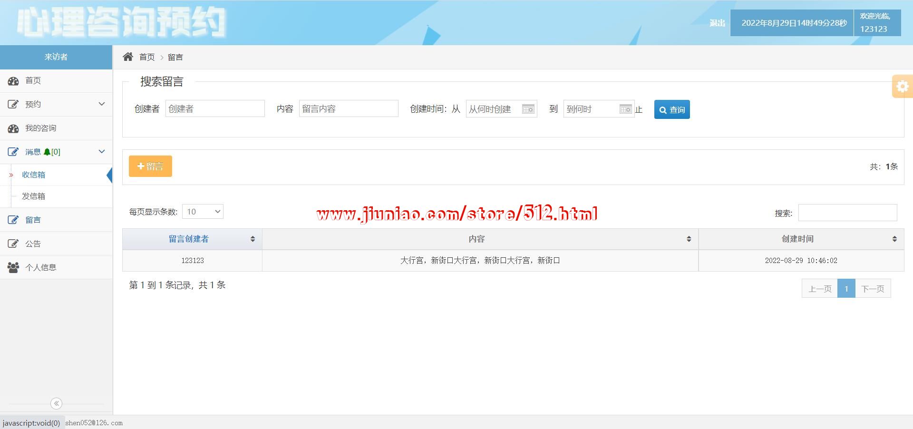
Task: Click 退出 to log out
Action: pos(718,23)
